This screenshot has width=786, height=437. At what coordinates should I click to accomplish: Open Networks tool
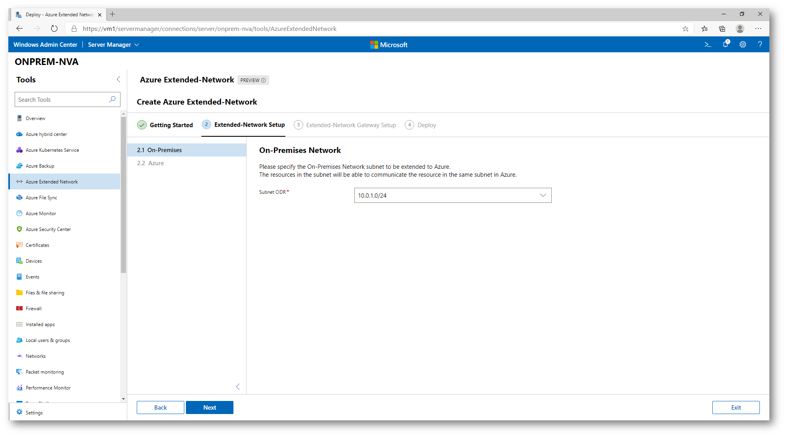[x=64, y=356]
